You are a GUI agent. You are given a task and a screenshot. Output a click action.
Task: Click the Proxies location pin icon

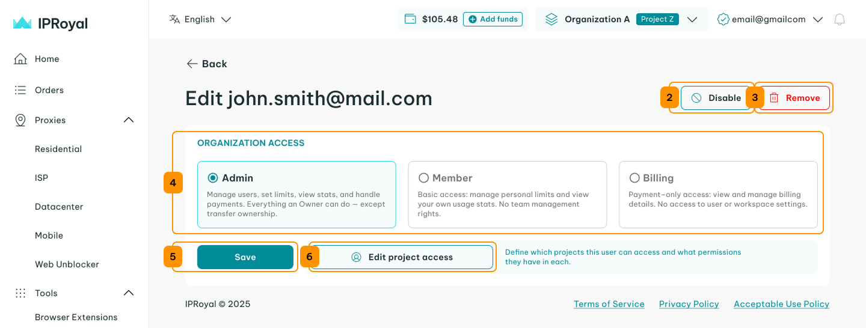tap(20, 120)
